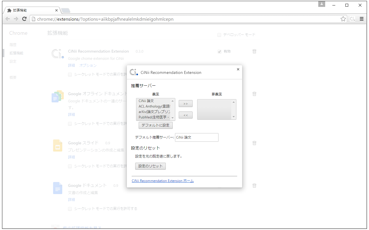Open 履歴 in the Chrome sidebar
The width and height of the screenshot is (369, 230).
tap(13, 45)
